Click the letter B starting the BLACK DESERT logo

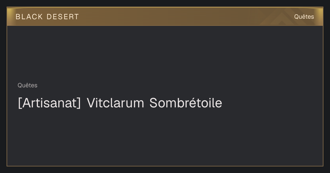point(18,17)
